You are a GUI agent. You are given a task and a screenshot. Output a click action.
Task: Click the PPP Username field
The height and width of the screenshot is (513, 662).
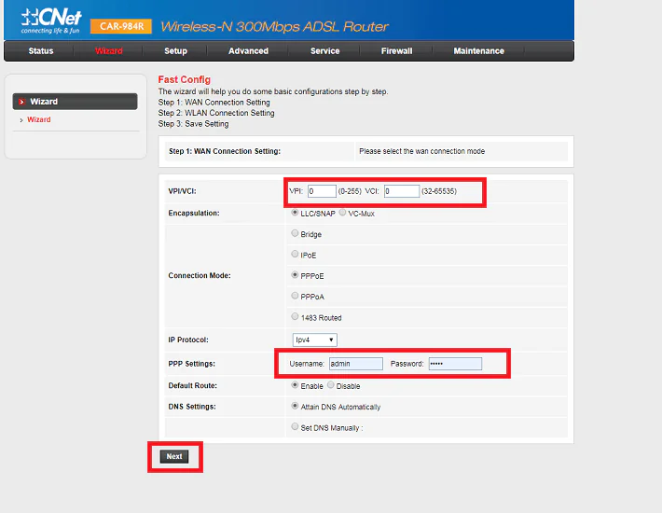(x=356, y=364)
